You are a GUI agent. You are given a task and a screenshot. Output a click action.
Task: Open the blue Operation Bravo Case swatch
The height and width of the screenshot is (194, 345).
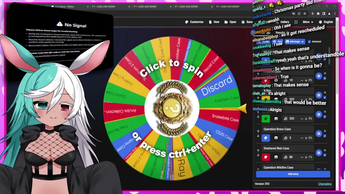[x=266, y=138]
